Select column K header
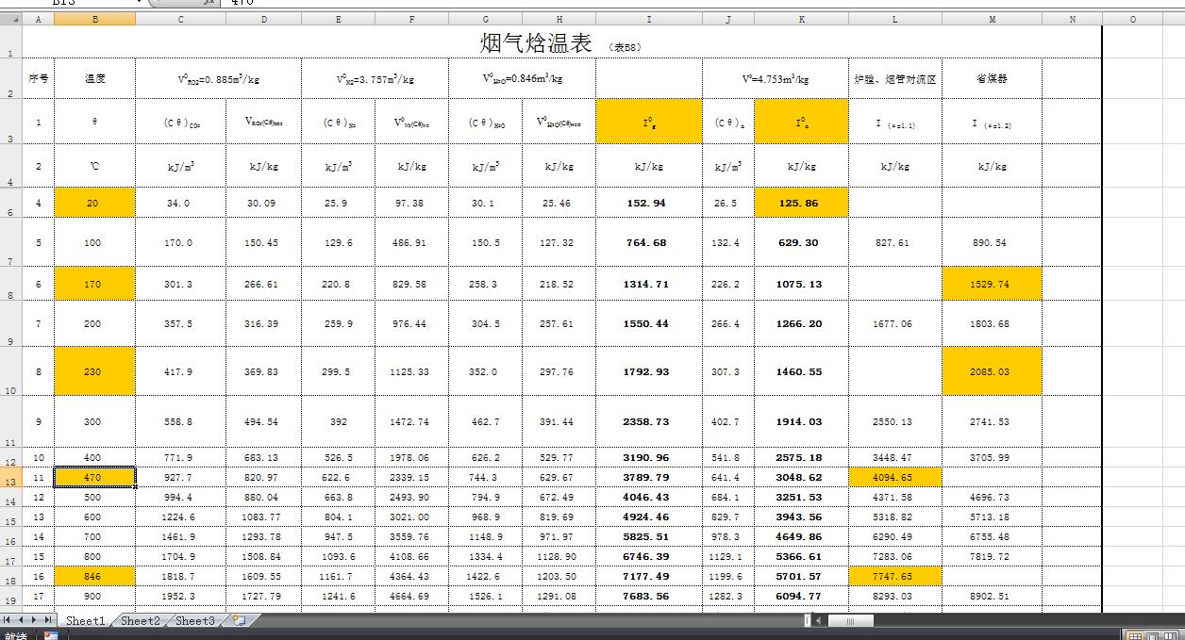The width and height of the screenshot is (1185, 640). (x=801, y=19)
